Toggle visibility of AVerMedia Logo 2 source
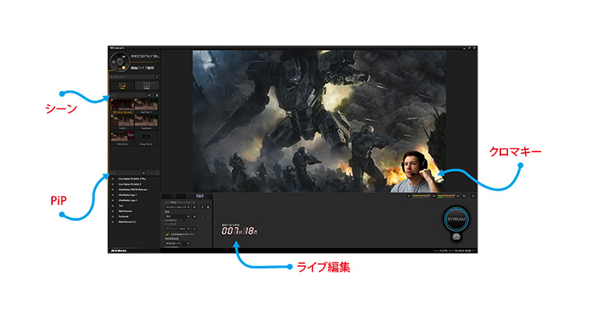 coord(112,200)
